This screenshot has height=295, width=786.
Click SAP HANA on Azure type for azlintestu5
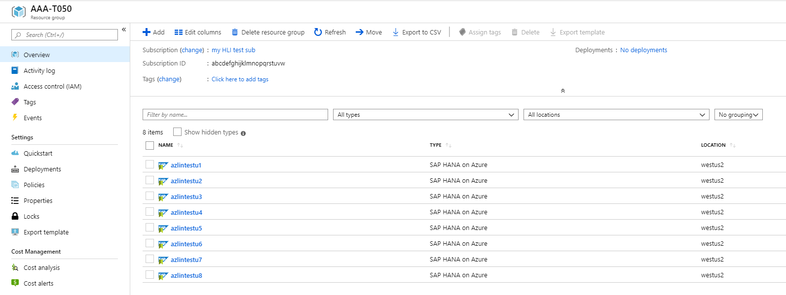click(x=458, y=228)
